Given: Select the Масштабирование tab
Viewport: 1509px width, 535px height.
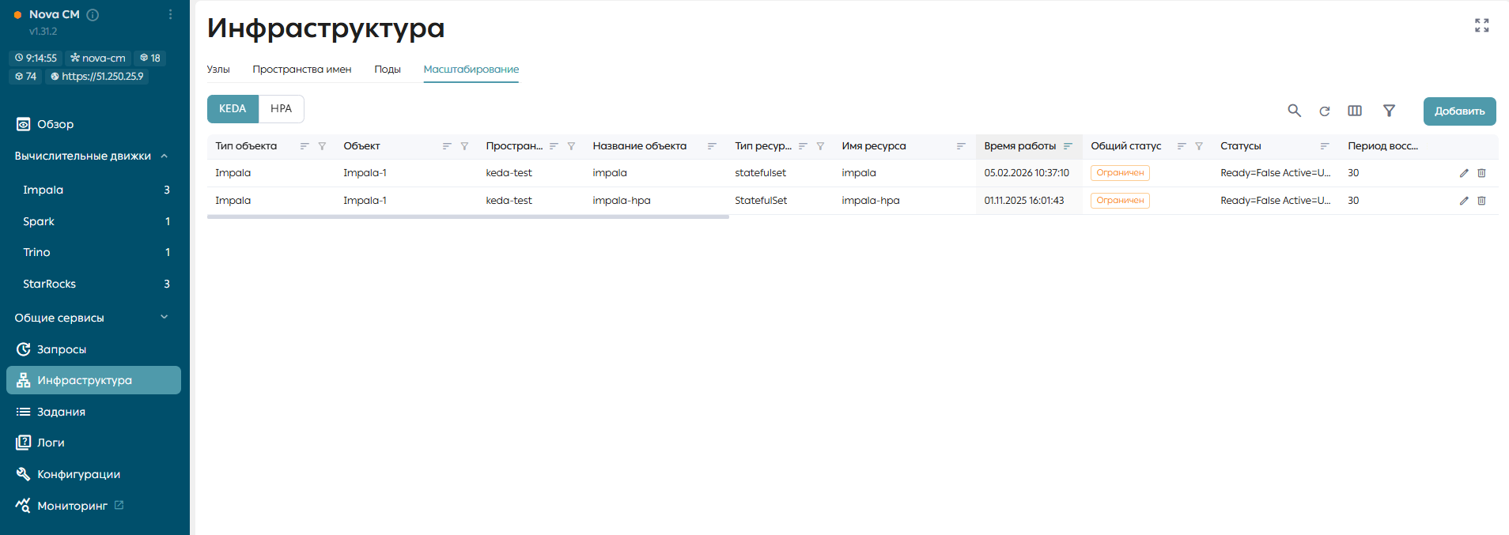Looking at the screenshot, I should (x=471, y=70).
